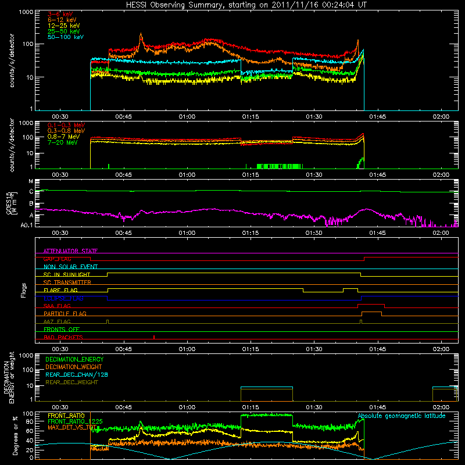The image size is (465, 465).
Task: Click the raised PARTICLE_FLAG segment
Action: point(371,312)
